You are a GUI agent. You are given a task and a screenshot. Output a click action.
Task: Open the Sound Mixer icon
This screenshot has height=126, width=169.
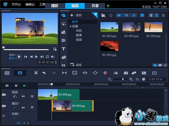pyautogui.click(x=116, y=73)
